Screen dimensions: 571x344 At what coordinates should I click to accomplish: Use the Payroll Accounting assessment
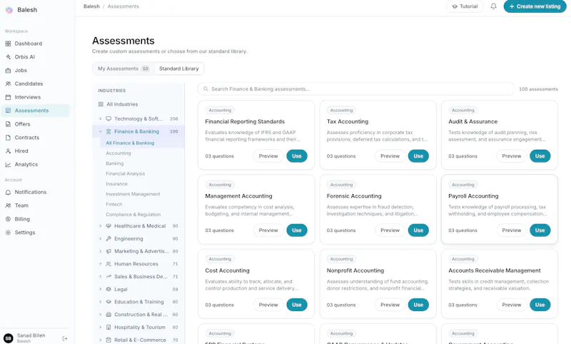pos(540,231)
